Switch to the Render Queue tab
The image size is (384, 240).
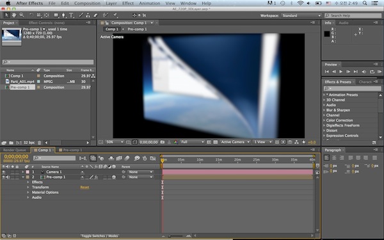pyautogui.click(x=15, y=150)
